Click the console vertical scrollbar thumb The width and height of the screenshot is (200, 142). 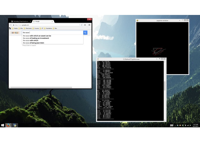165,86
